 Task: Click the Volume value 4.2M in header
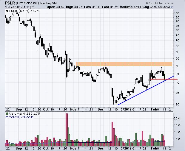(137, 7)
